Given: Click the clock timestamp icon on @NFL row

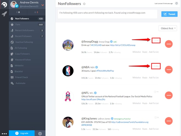Looking at the screenshot, I should click(155, 92).
